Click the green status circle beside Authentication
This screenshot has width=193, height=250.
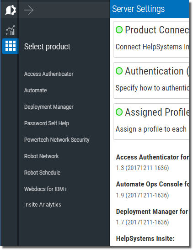119,71
